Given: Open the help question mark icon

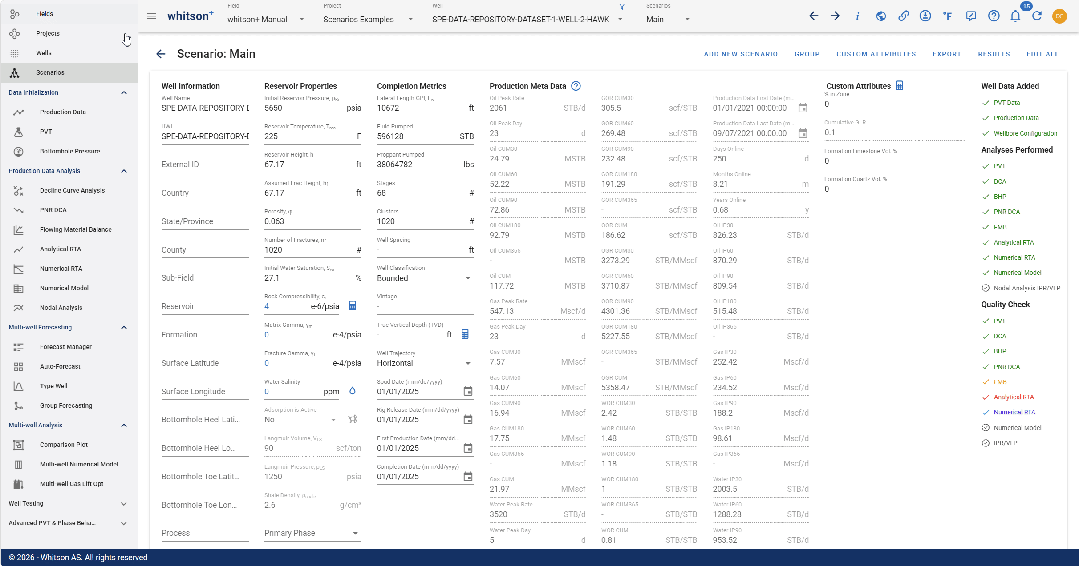Looking at the screenshot, I should (x=994, y=16).
